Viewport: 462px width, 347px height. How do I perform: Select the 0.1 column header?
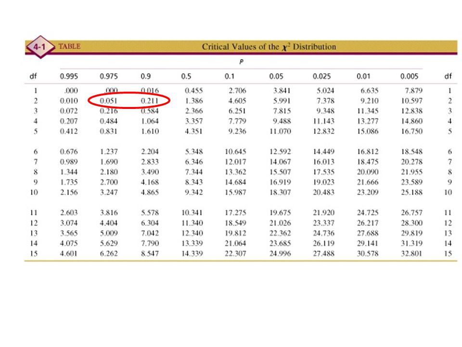(230, 77)
